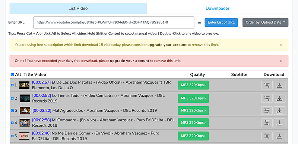Click the [00:03:20] duration timestamp
The width and height of the screenshot is (298, 144).
click(42, 110)
